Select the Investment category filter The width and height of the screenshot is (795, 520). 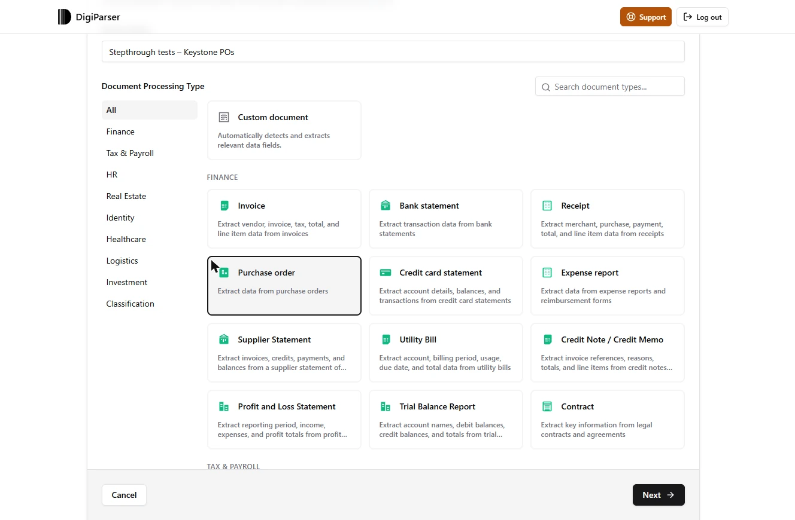coord(150,282)
